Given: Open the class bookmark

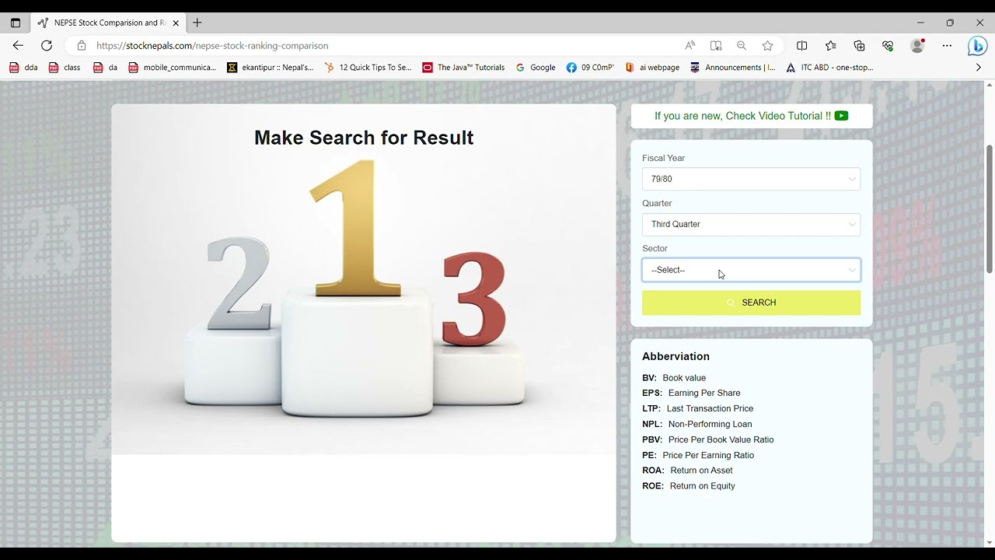Looking at the screenshot, I should tap(65, 68).
